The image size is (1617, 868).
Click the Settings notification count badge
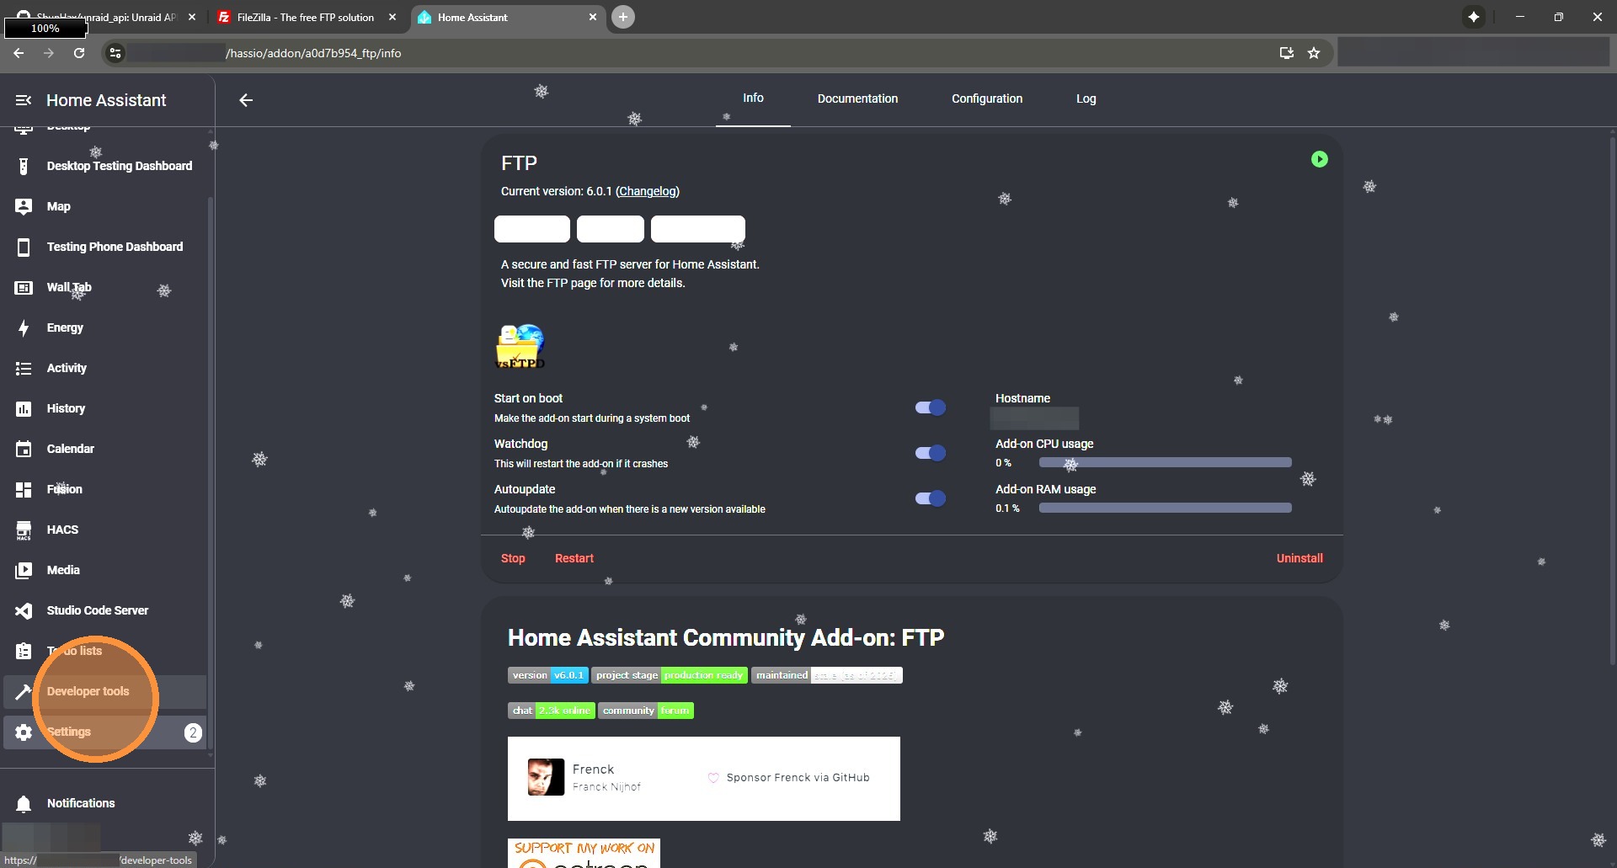point(193,732)
